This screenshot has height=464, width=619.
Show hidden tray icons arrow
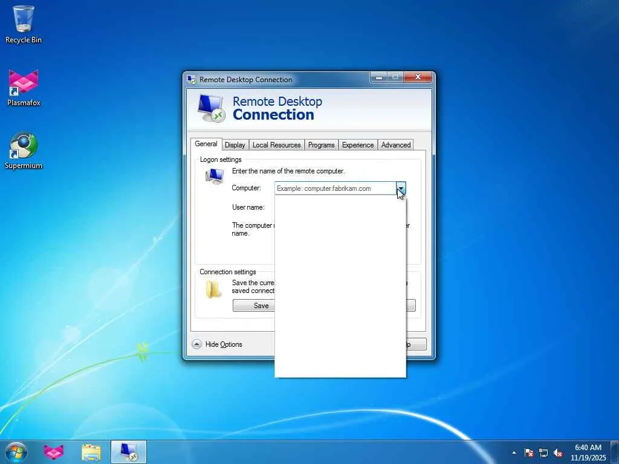(x=514, y=453)
